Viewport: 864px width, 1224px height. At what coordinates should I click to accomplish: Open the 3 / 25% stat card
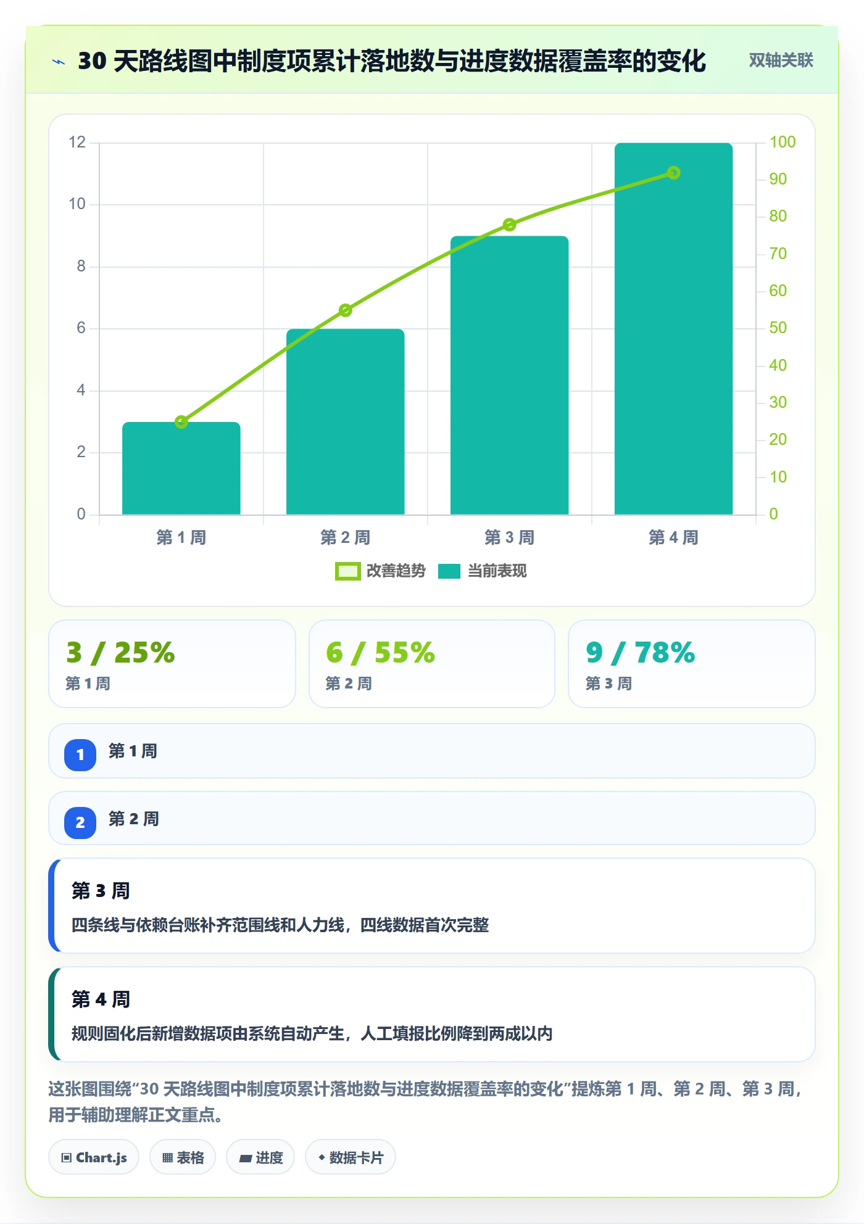(x=172, y=664)
